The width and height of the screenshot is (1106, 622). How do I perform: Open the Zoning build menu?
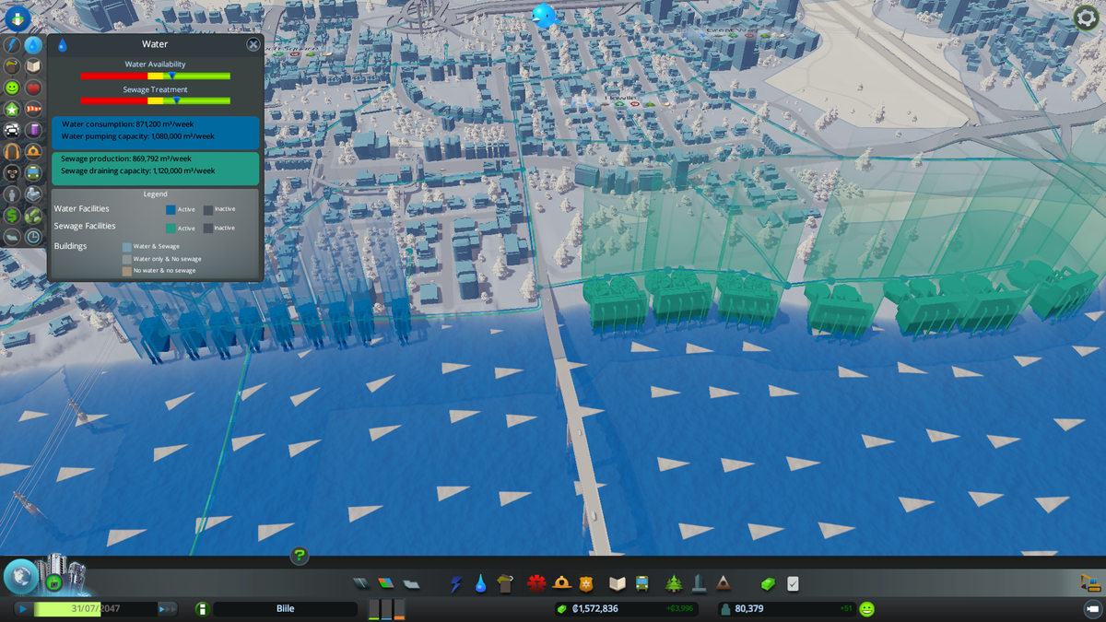pyautogui.click(x=386, y=584)
